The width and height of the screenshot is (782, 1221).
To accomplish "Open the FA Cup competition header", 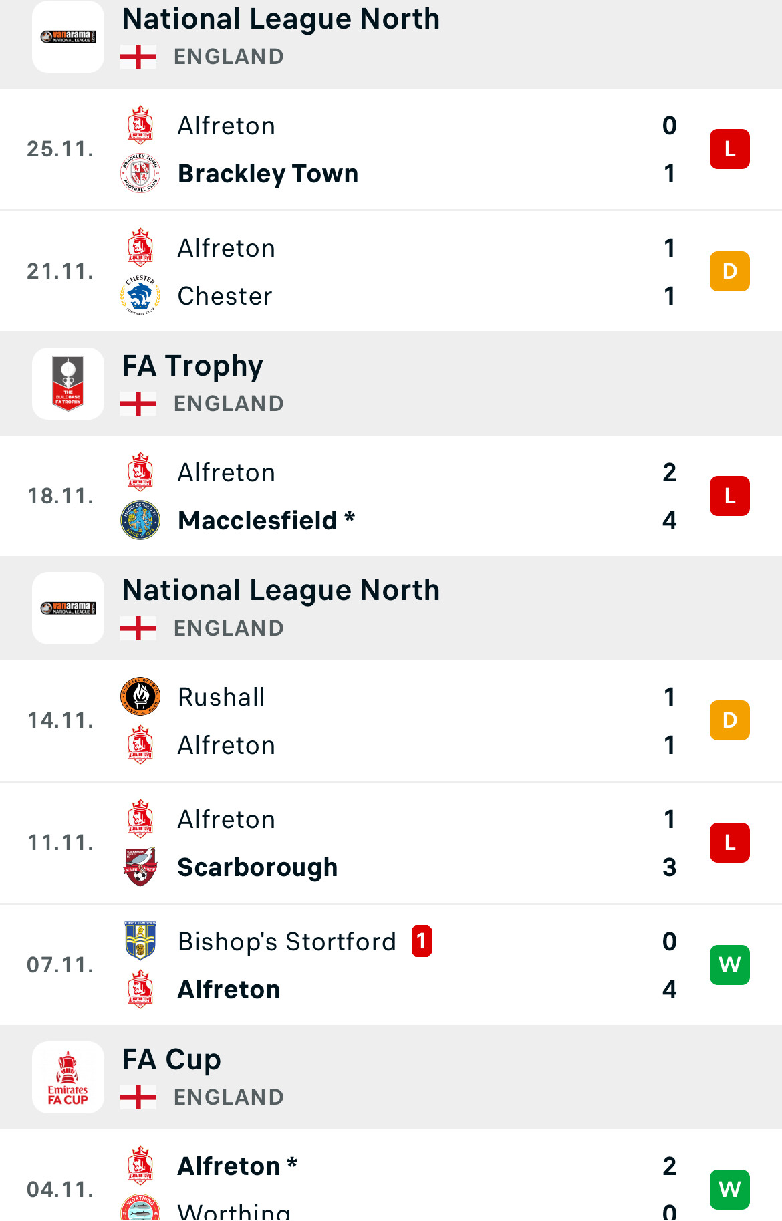I will point(391,1077).
